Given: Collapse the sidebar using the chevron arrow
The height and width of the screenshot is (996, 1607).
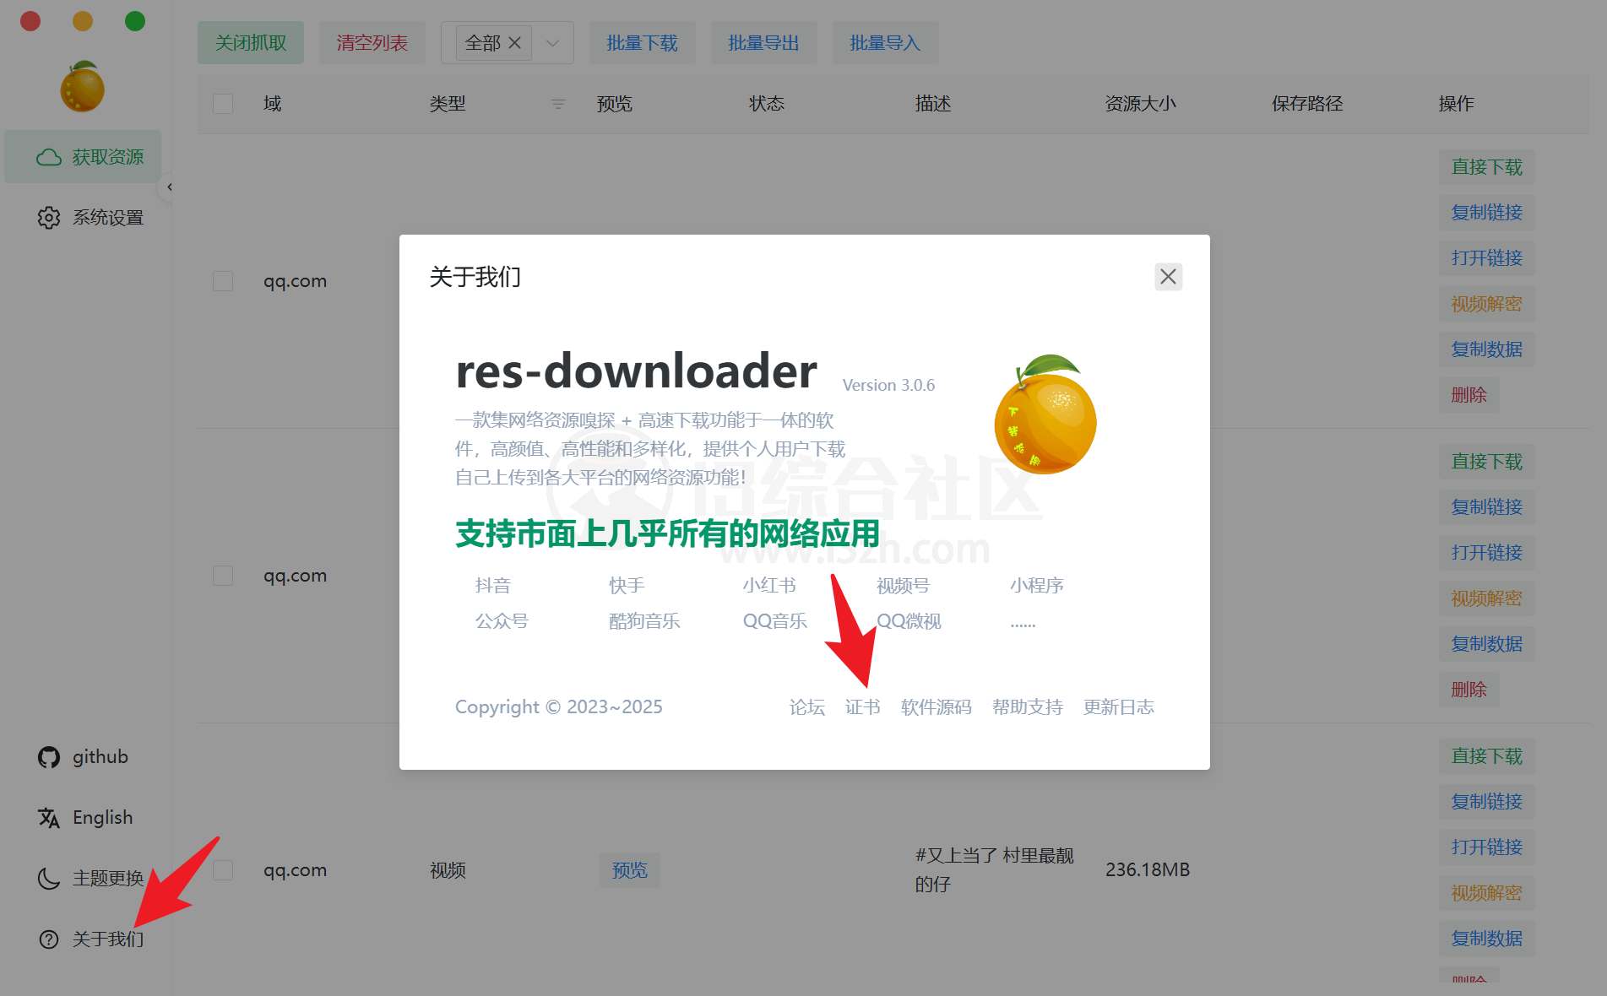Looking at the screenshot, I should pyautogui.click(x=170, y=187).
